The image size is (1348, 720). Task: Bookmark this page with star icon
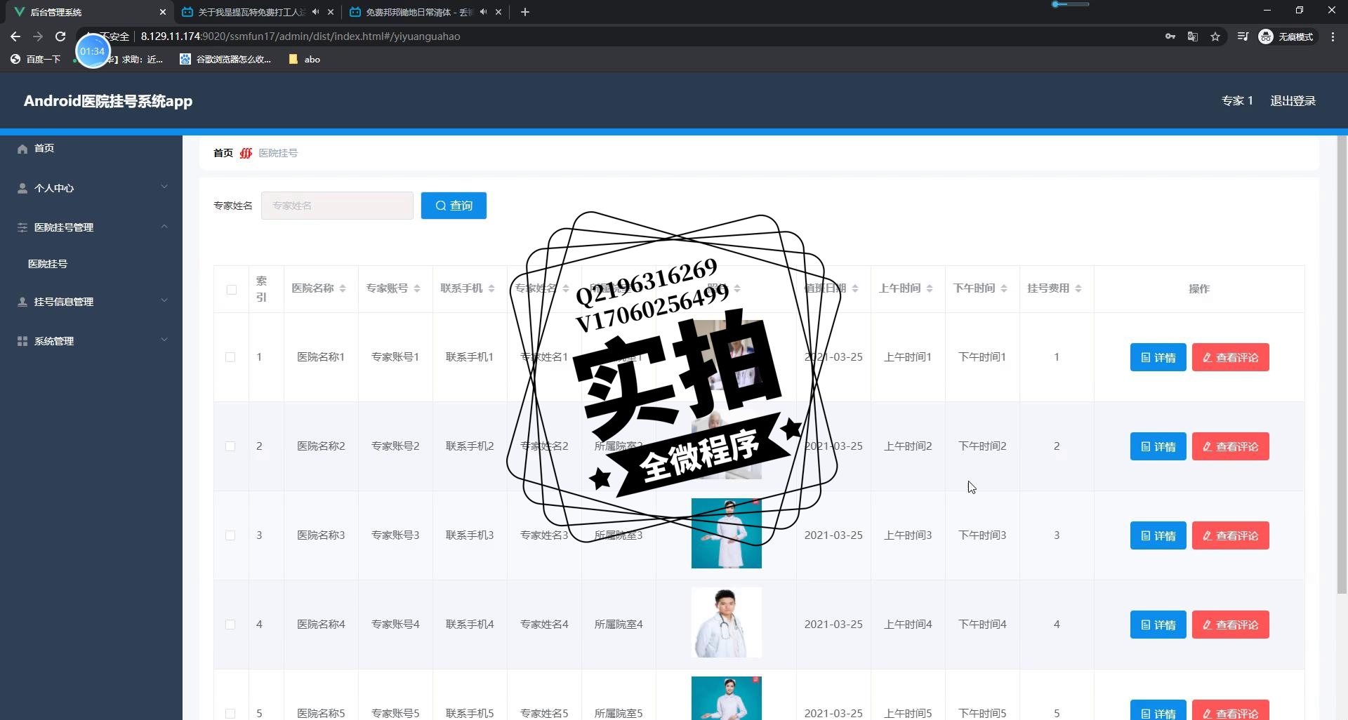pos(1215,36)
